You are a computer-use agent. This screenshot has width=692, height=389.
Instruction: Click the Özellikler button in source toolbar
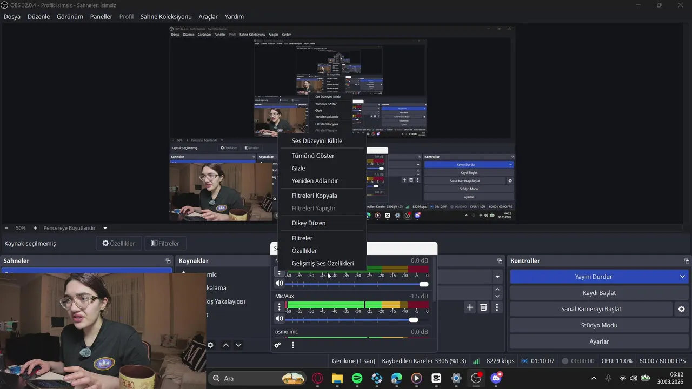(x=118, y=244)
